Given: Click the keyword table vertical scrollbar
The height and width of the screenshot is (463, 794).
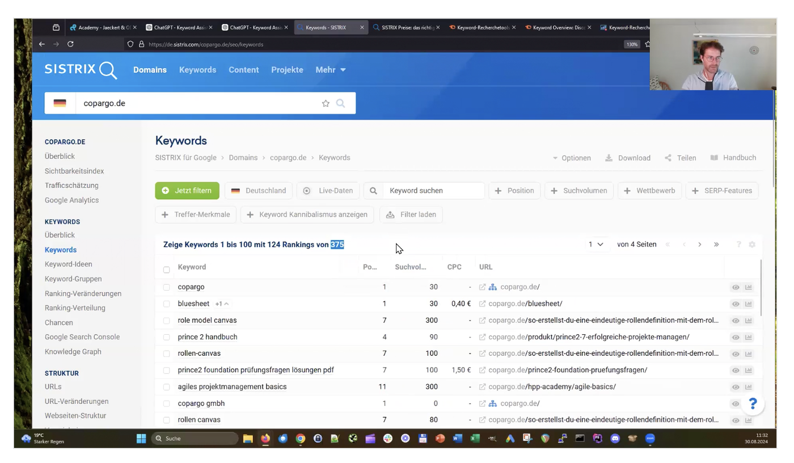Looking at the screenshot, I should [761, 288].
